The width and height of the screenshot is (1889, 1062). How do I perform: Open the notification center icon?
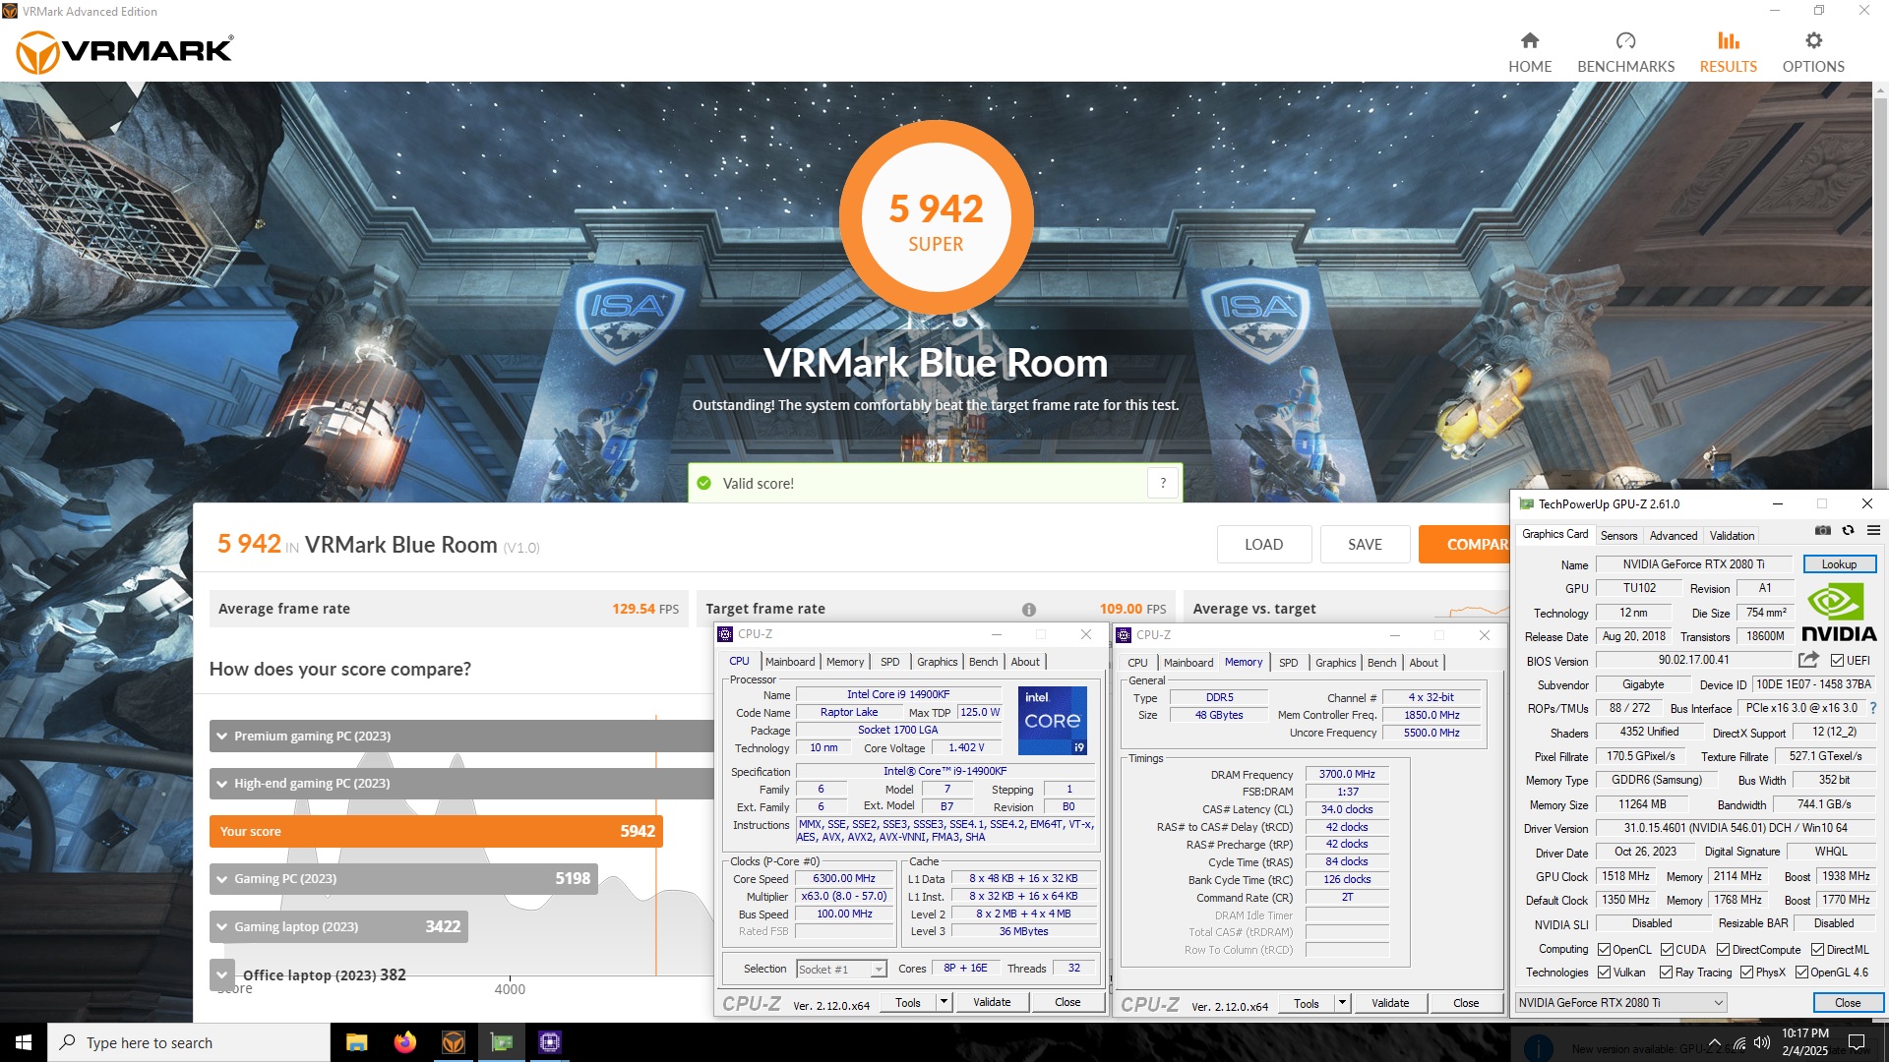(1857, 1042)
